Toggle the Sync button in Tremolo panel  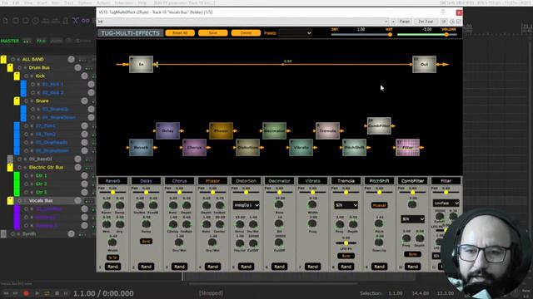click(x=346, y=256)
